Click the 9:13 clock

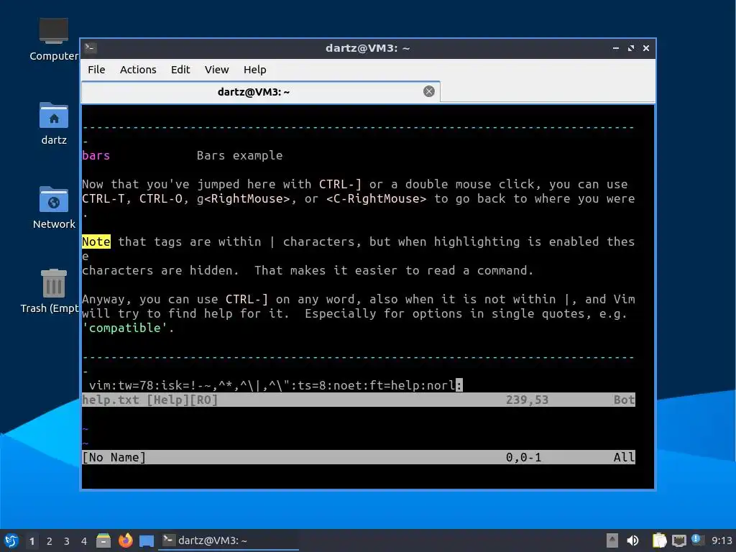(x=722, y=540)
